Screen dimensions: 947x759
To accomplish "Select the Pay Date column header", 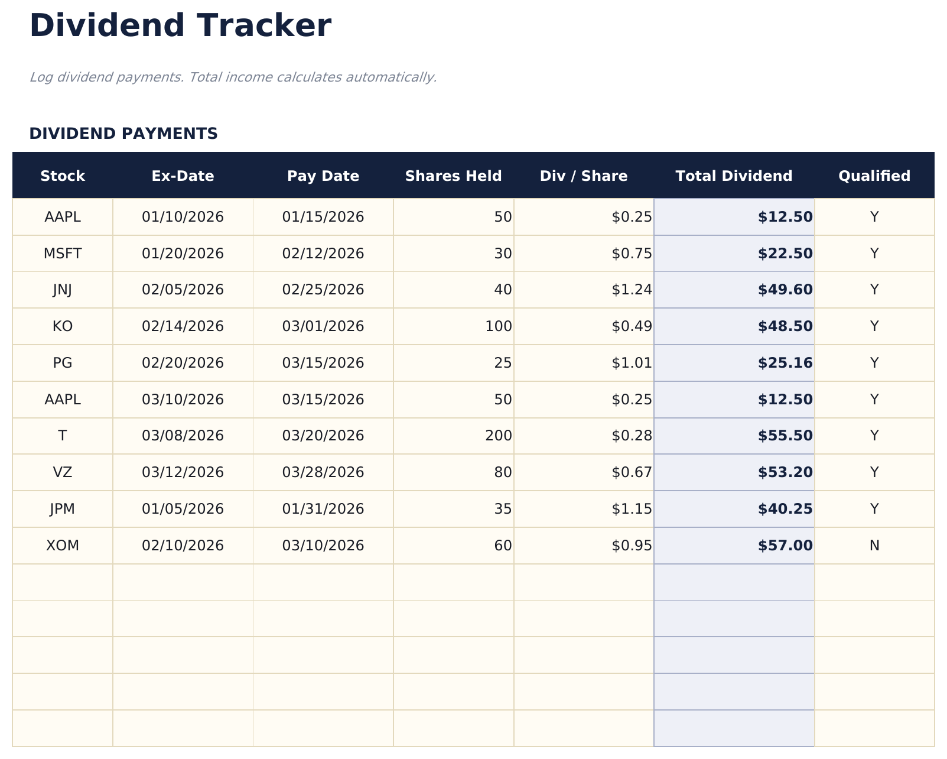I will [323, 176].
